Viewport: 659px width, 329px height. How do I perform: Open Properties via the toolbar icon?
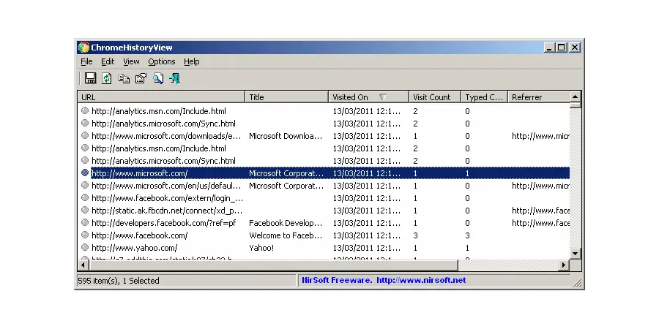(141, 78)
